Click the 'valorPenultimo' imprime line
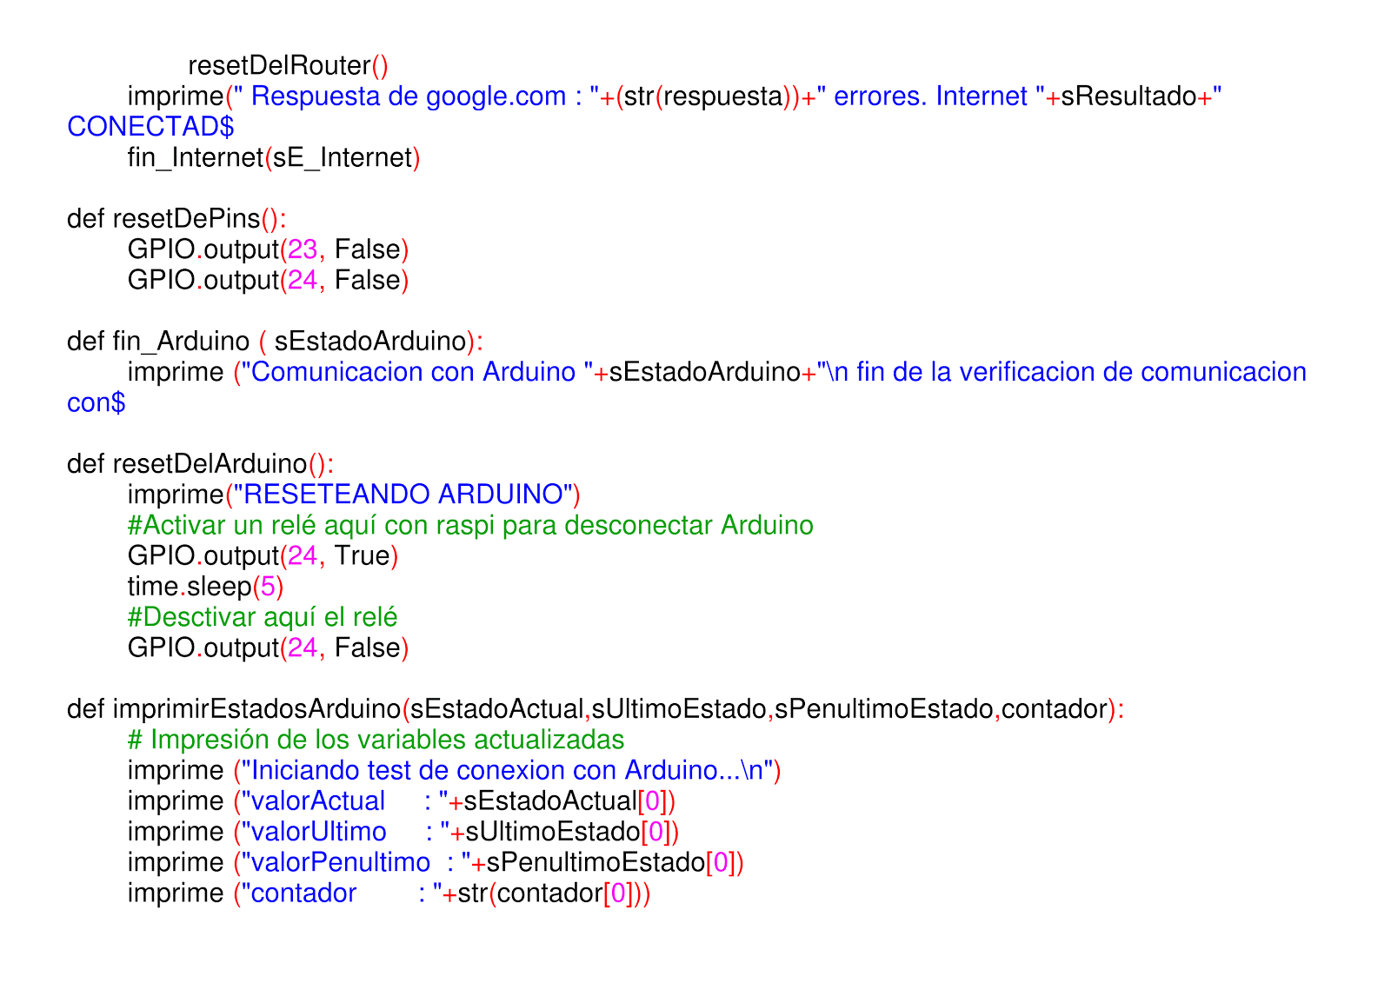1391x983 pixels. pyautogui.click(x=436, y=863)
